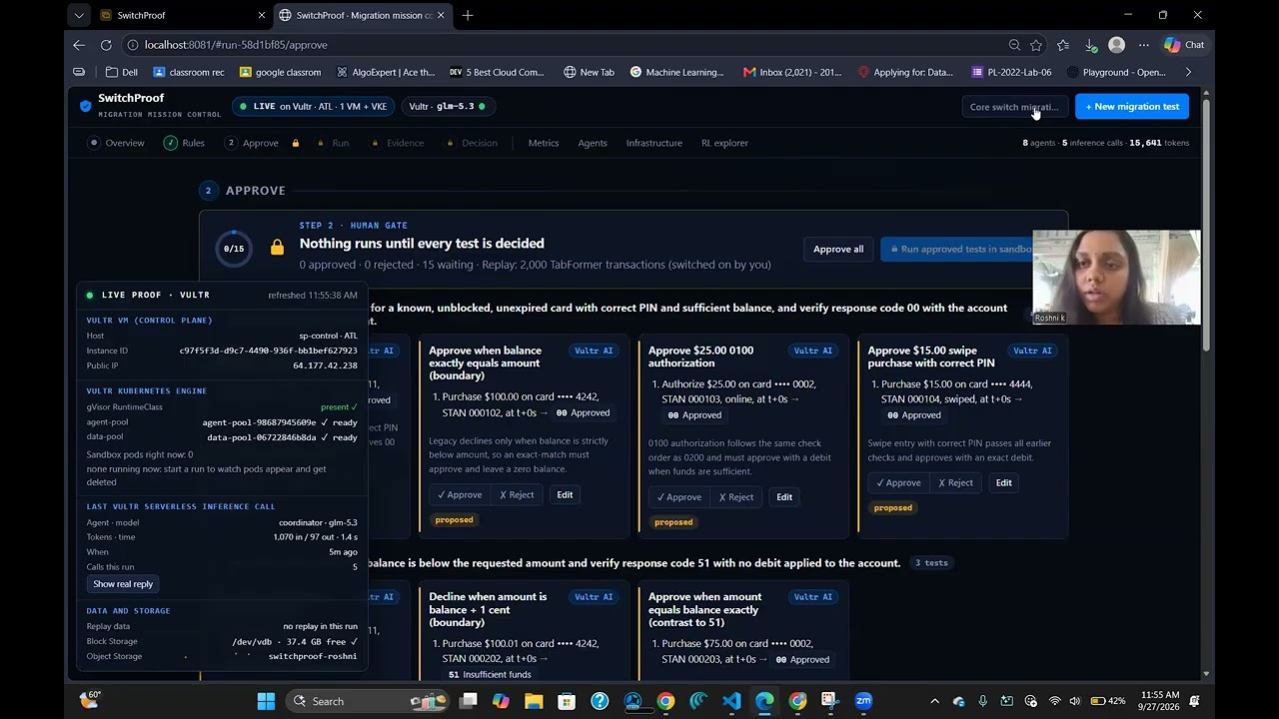The height and width of the screenshot is (719, 1279).
Task: Click the SwitchProof shield logo
Action: [x=86, y=105]
